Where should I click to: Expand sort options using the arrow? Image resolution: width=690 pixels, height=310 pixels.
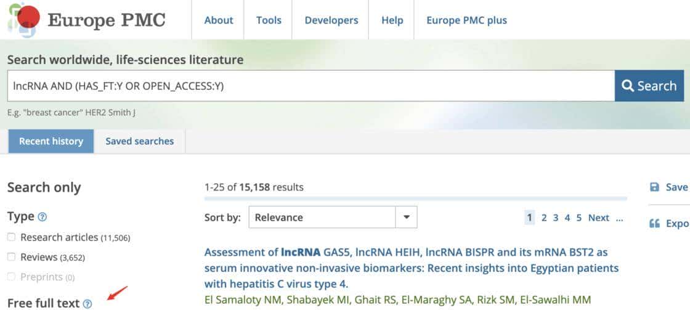[406, 217]
